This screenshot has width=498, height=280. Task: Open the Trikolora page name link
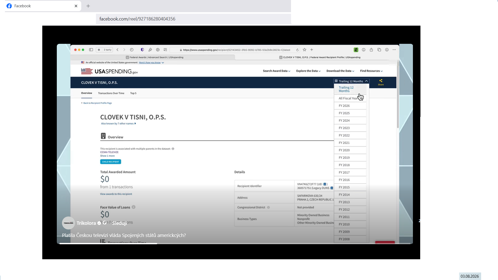(x=86, y=223)
